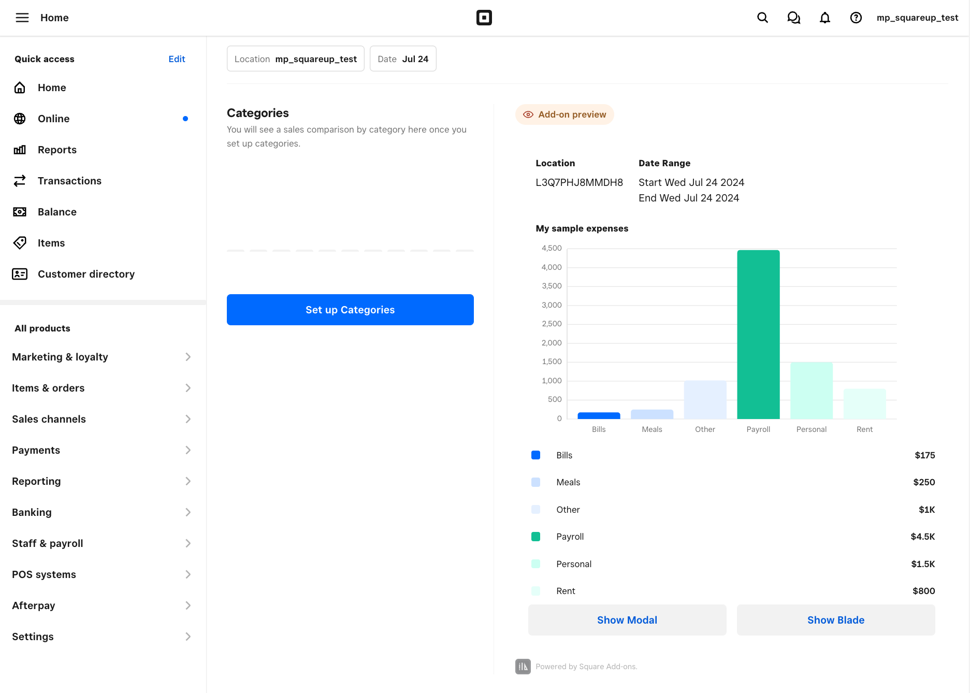970x693 pixels.
Task: Click the Bills legend color swatch
Action: click(536, 455)
